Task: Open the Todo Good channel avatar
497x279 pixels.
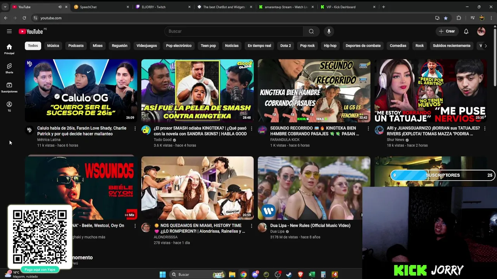Action: pos(146,130)
